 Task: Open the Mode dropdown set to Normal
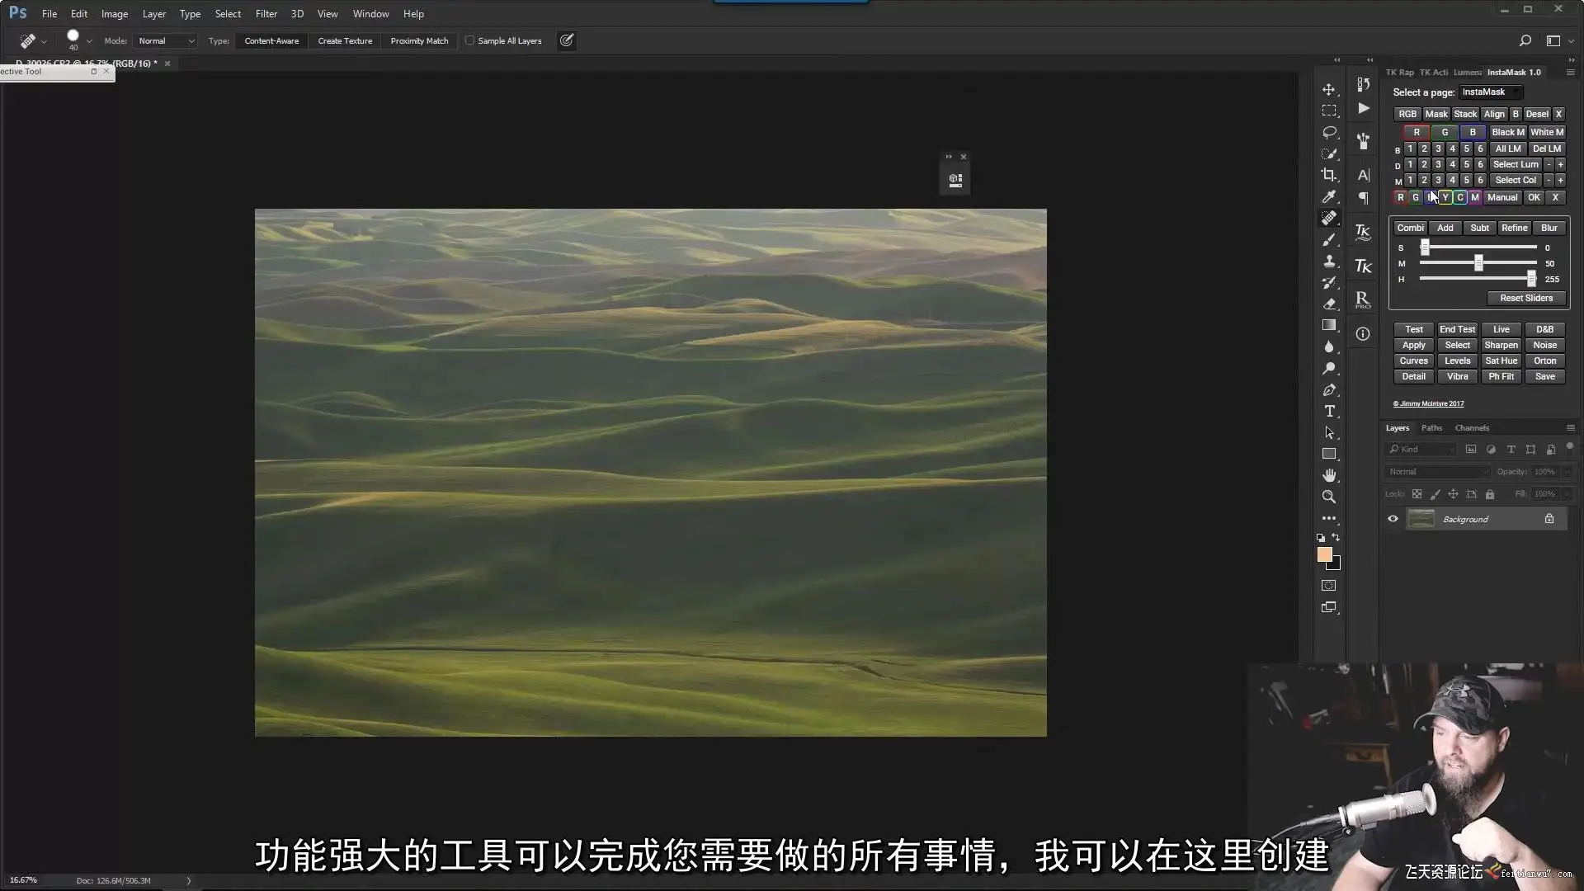[x=166, y=40]
